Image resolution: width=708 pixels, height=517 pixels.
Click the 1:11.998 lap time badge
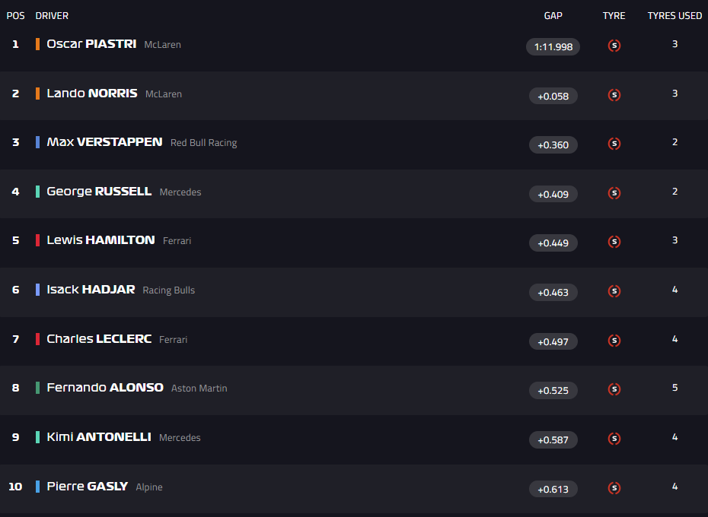pos(553,47)
